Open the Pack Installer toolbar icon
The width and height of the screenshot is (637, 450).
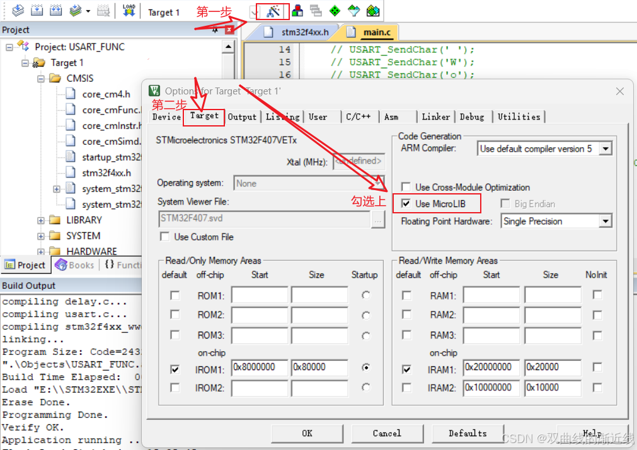click(373, 11)
